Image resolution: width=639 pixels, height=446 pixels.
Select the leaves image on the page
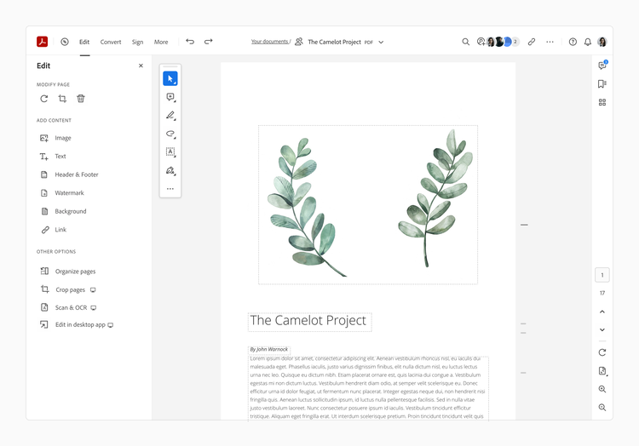368,204
